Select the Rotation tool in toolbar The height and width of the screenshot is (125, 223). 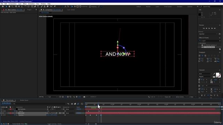point(25,7)
